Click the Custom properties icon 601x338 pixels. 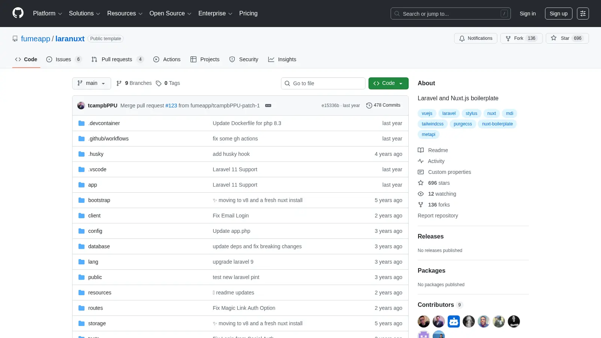421,172
